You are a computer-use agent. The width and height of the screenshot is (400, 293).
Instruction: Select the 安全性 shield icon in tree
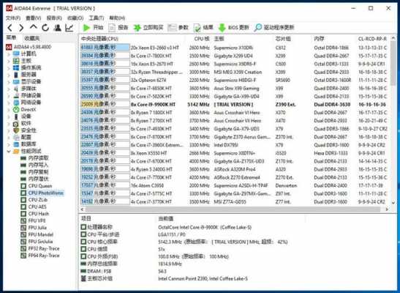[x=16, y=130]
